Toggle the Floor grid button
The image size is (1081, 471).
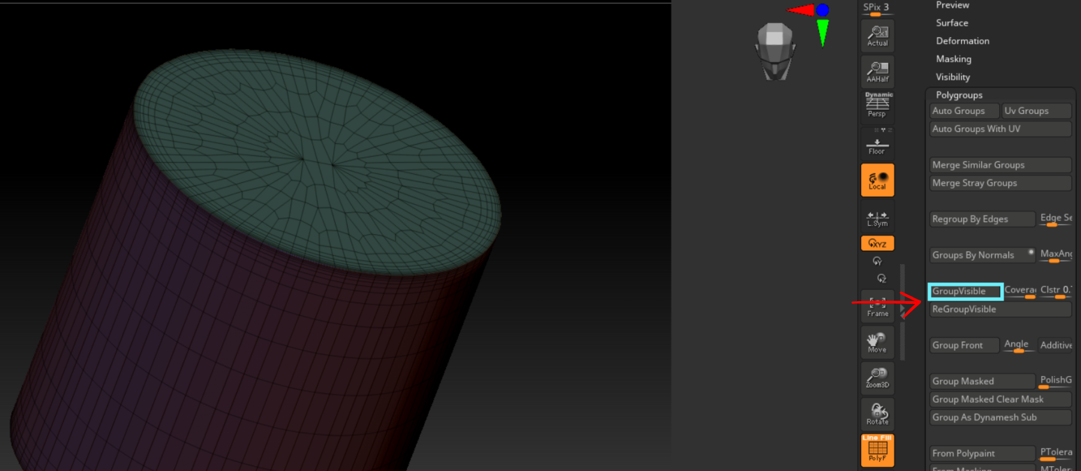(877, 143)
